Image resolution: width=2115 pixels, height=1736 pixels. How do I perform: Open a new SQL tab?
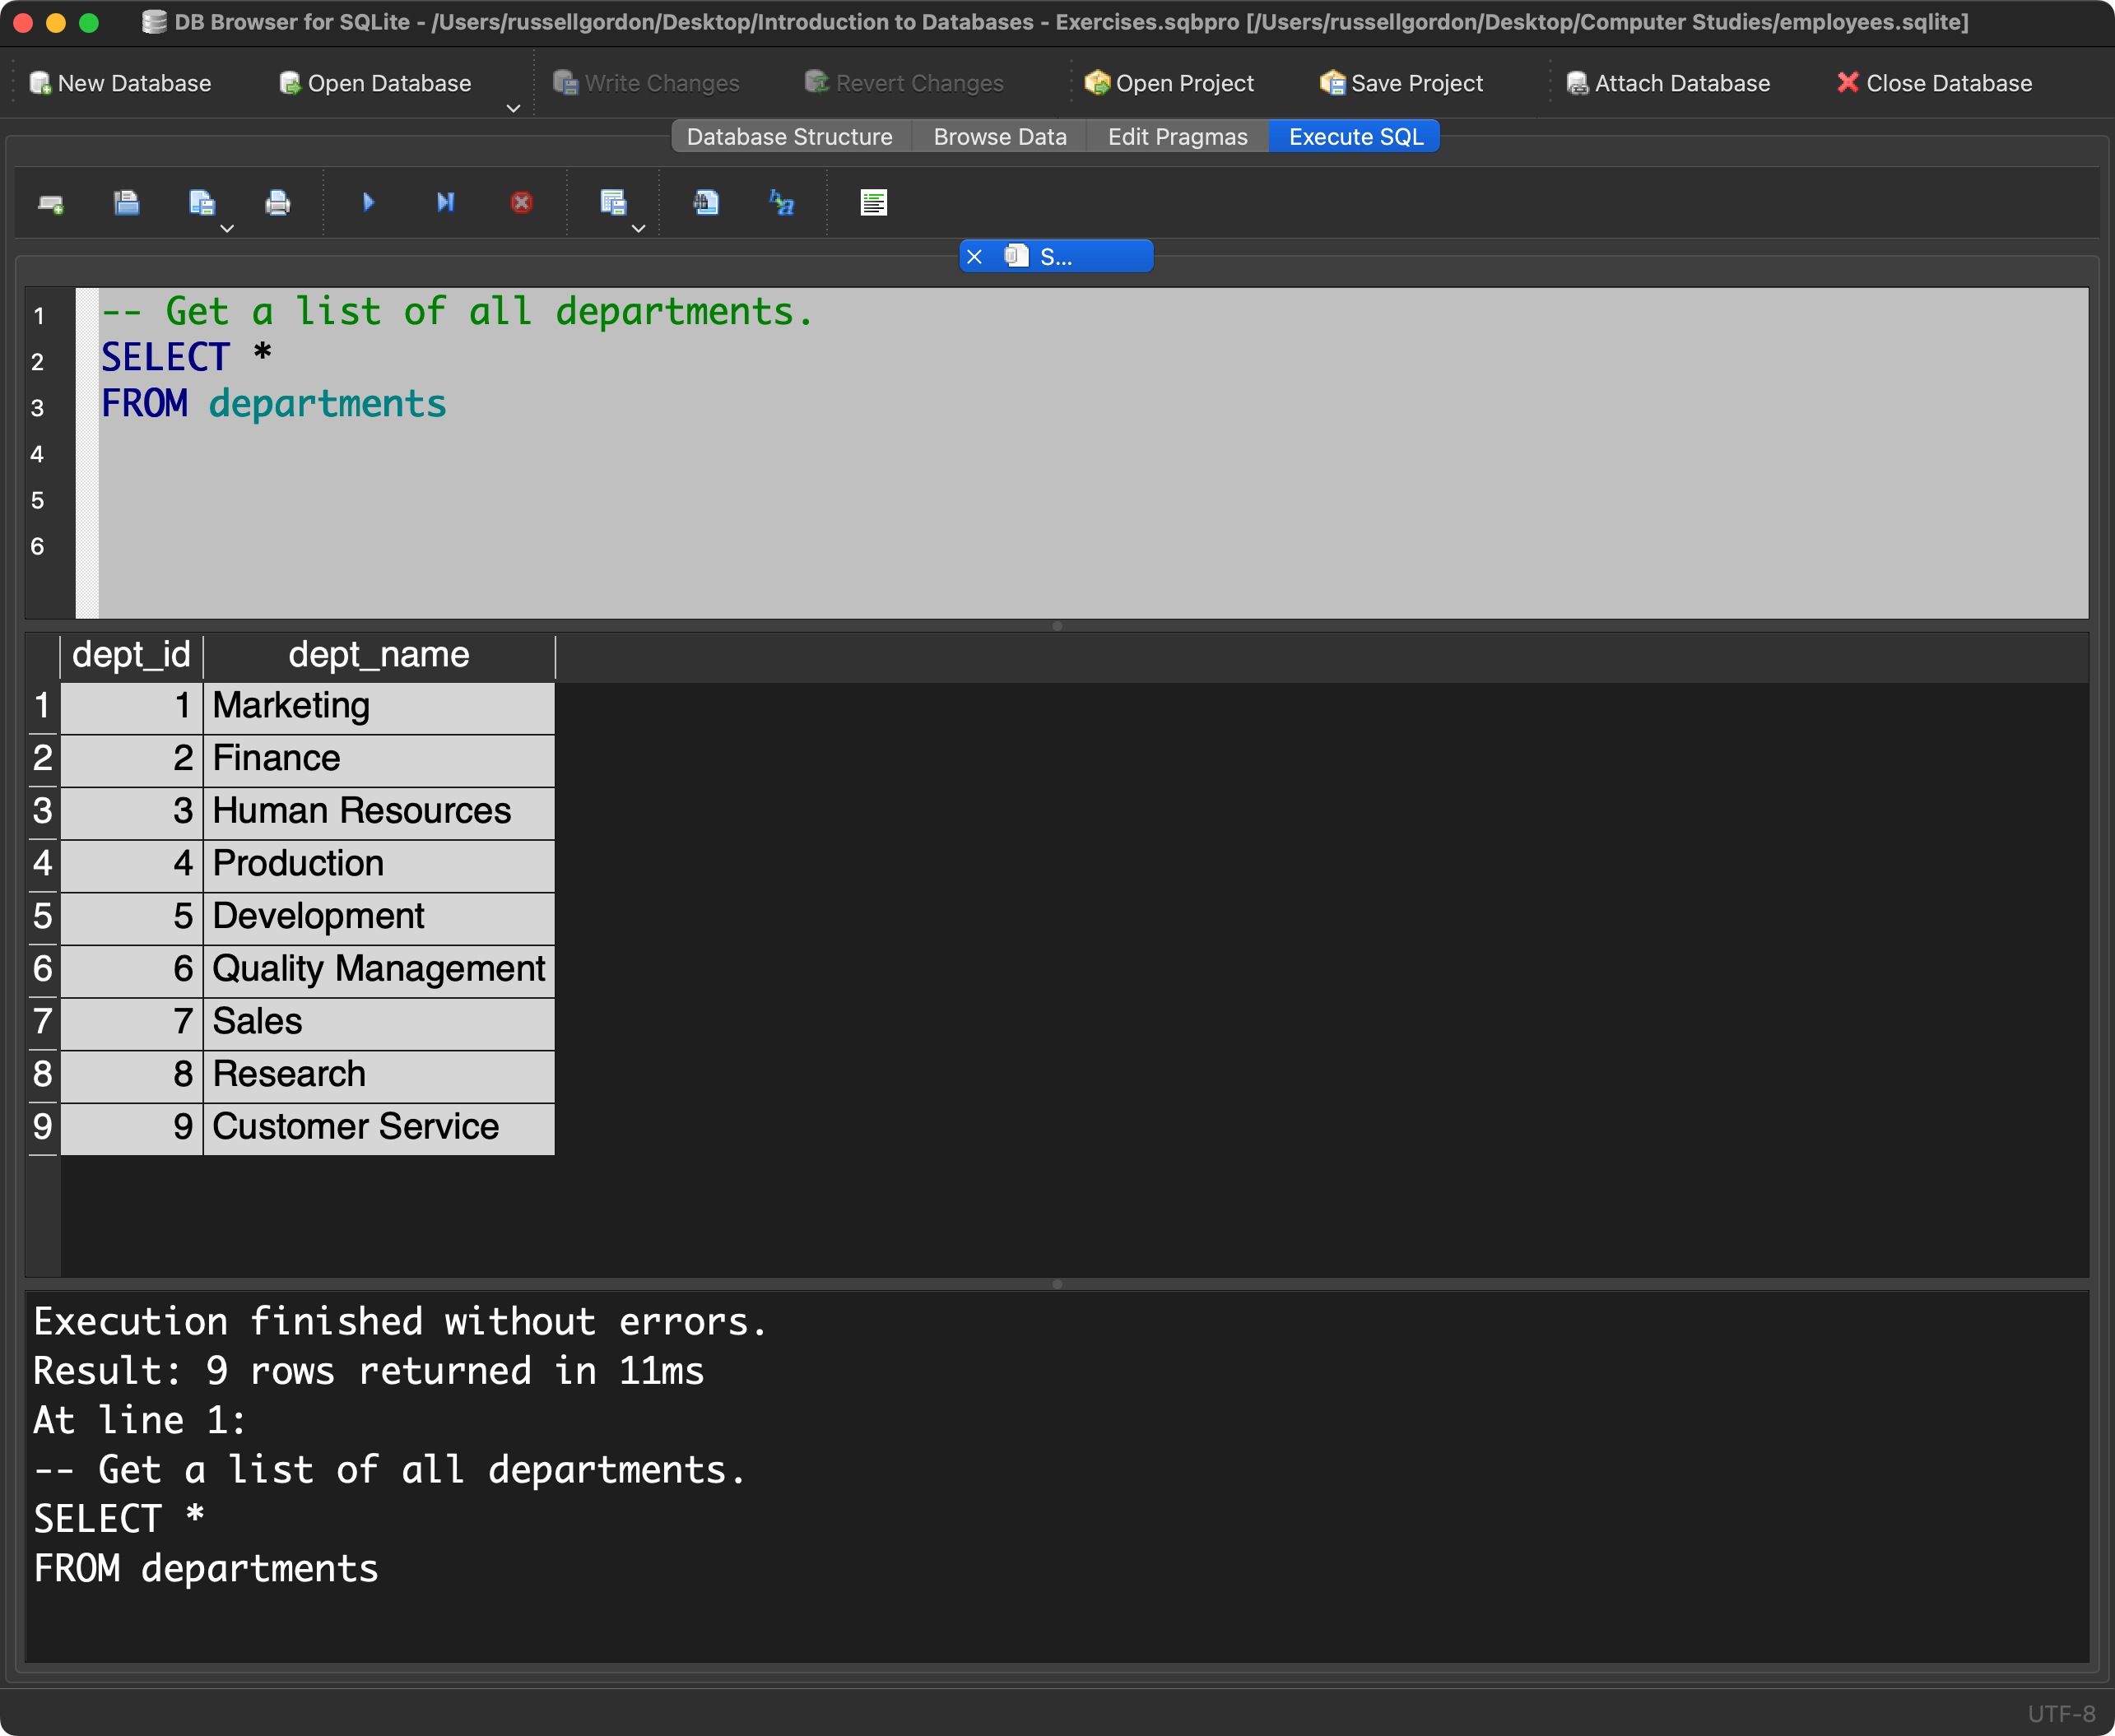[x=51, y=204]
